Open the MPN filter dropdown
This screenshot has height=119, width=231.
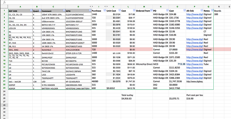(90, 10)
